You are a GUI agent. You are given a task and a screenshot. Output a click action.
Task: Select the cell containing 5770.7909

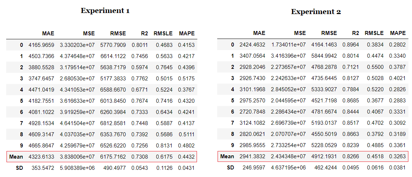[113, 45]
